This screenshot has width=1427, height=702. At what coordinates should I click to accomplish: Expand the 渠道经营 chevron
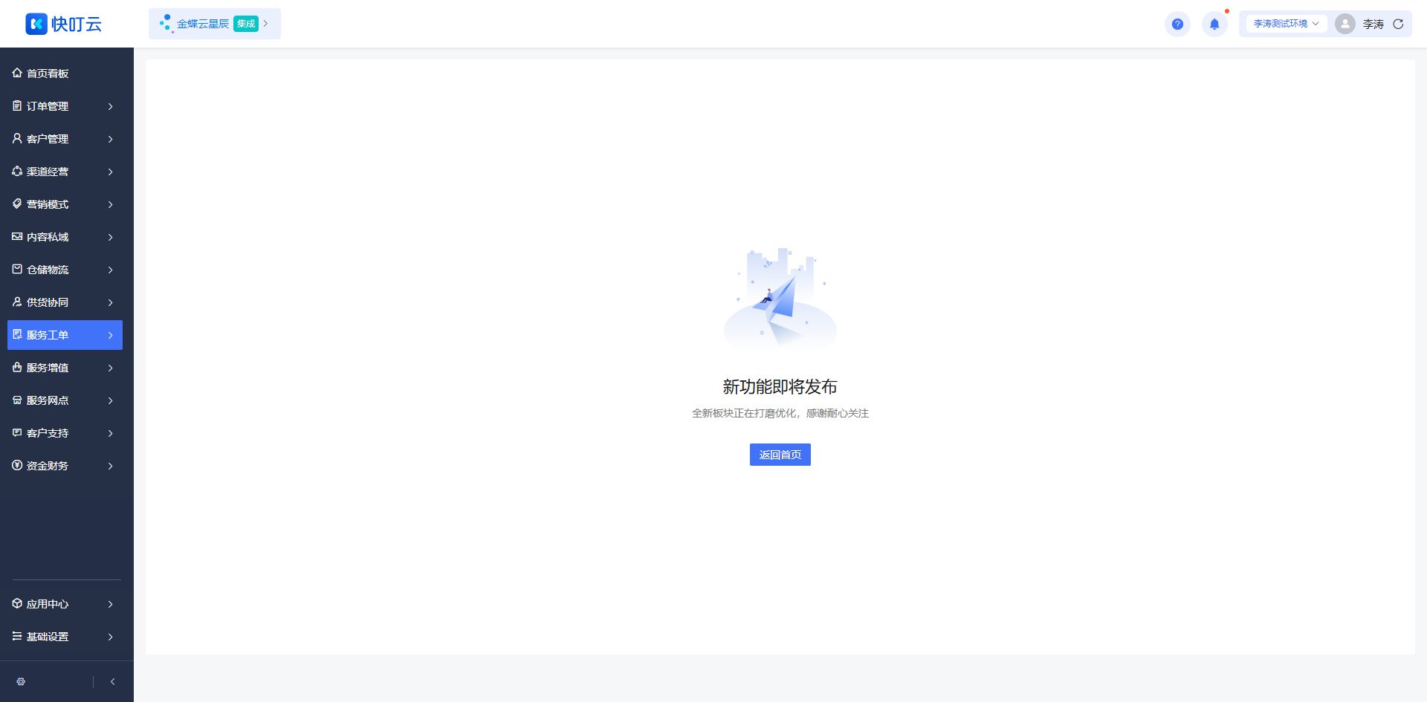tap(110, 172)
